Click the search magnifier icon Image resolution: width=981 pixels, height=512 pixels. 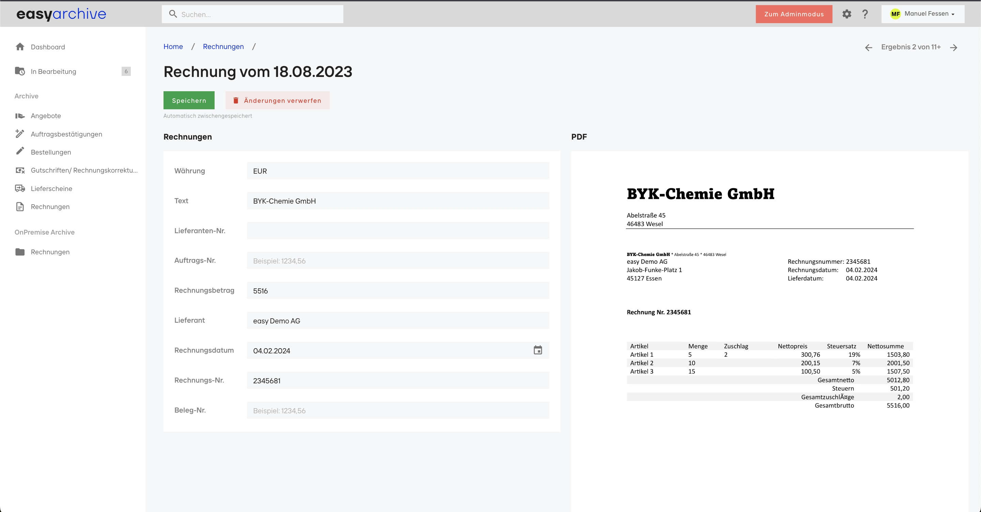click(x=173, y=14)
